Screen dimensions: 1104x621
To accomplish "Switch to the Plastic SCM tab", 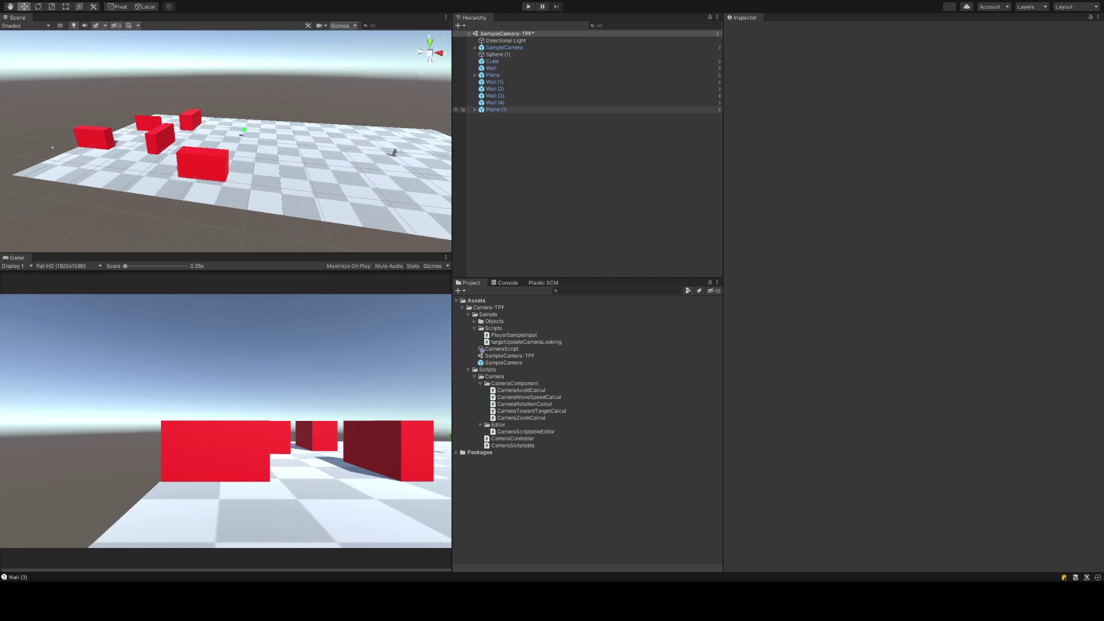I will (543, 282).
